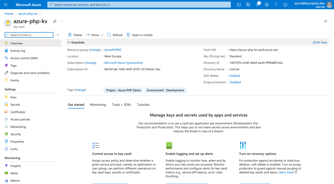Viewport: 334px width, 184px height.
Task: Click the Vault URI value text
Action: [x=254, y=50]
